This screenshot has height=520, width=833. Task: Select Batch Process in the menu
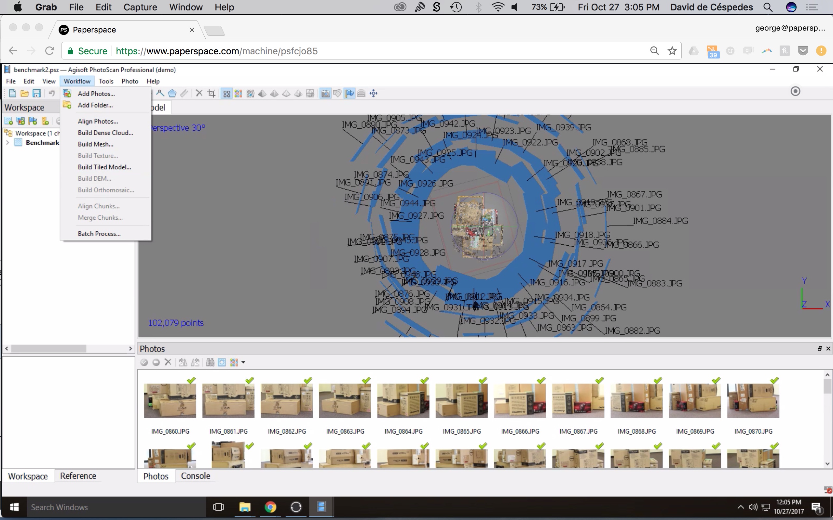(x=99, y=233)
